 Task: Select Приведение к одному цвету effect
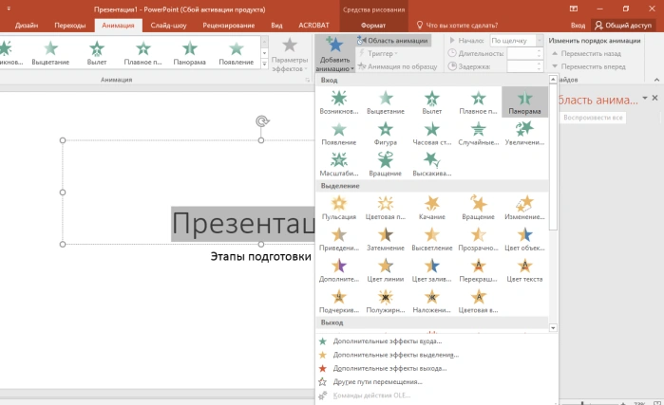click(x=339, y=239)
